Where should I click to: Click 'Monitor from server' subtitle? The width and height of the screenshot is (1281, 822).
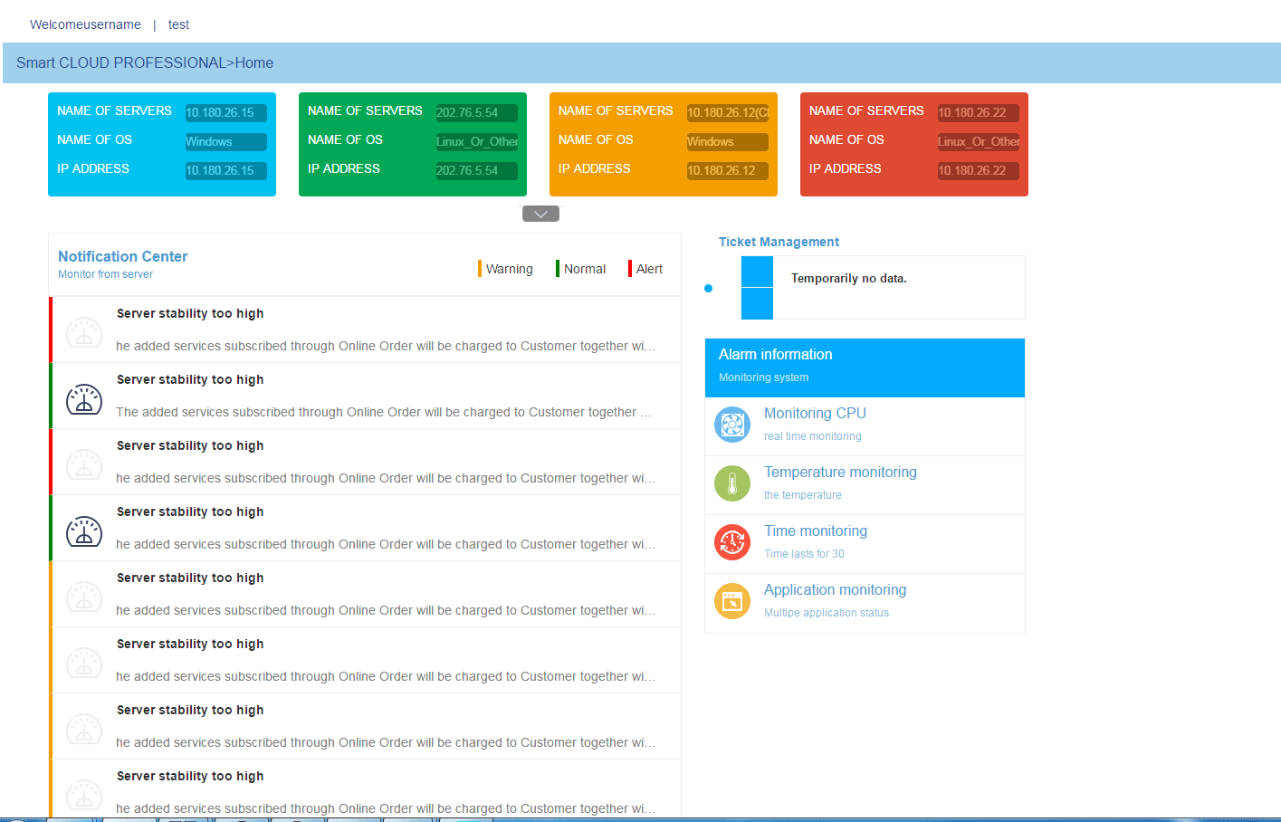tap(105, 274)
